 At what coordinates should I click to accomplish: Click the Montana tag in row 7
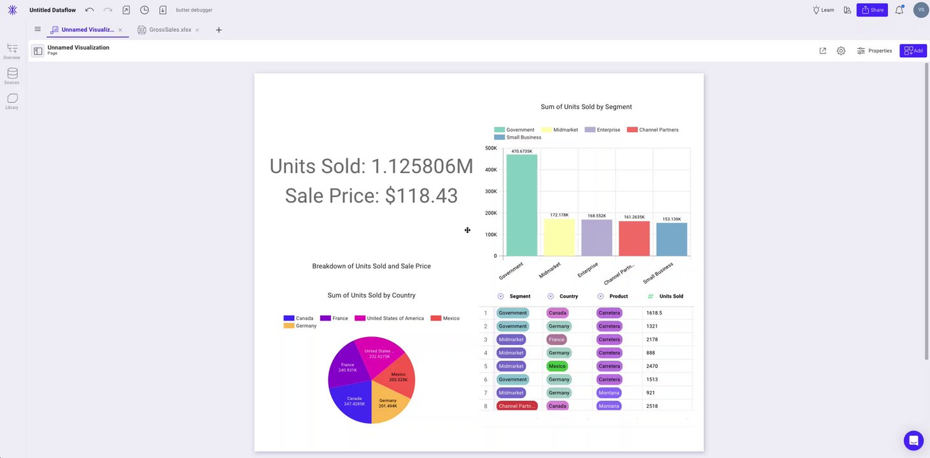coord(609,393)
